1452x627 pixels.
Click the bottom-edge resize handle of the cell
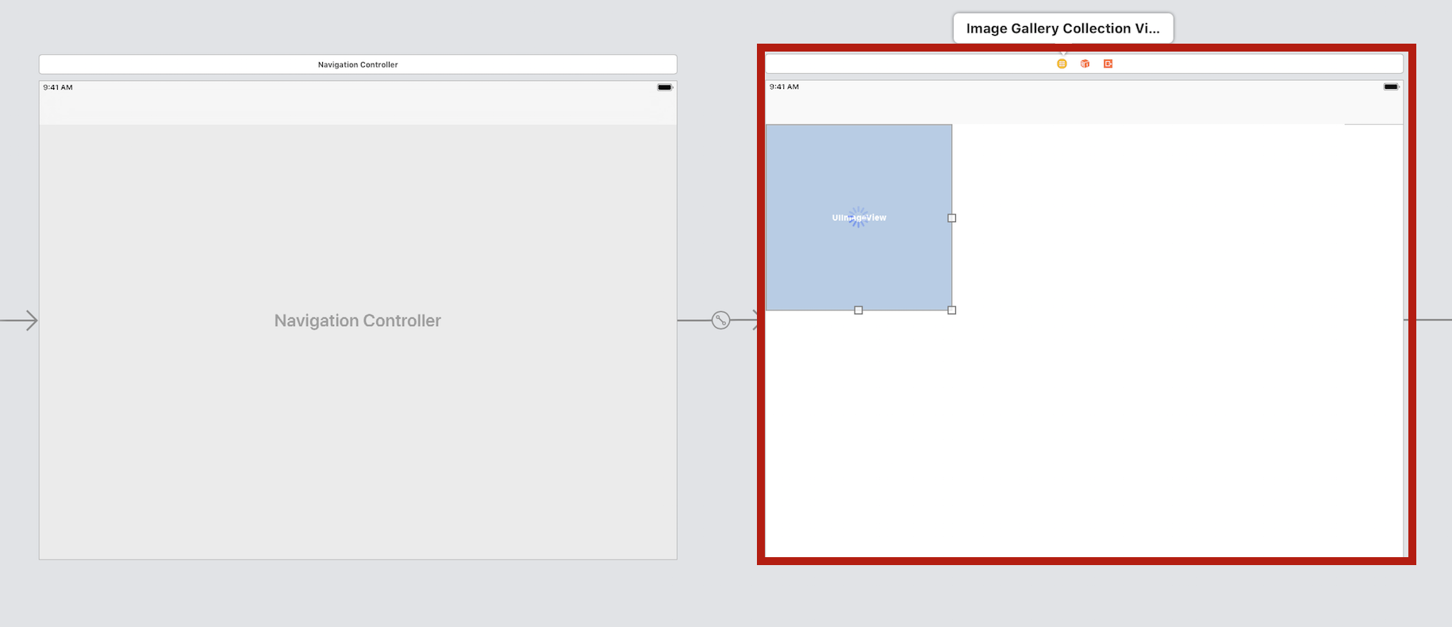pos(859,310)
